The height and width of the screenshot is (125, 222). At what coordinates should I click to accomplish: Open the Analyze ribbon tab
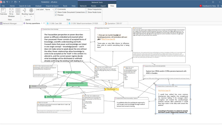tap(38, 6)
